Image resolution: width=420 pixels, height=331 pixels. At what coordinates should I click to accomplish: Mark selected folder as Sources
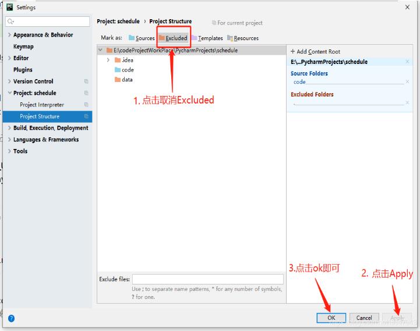[142, 38]
